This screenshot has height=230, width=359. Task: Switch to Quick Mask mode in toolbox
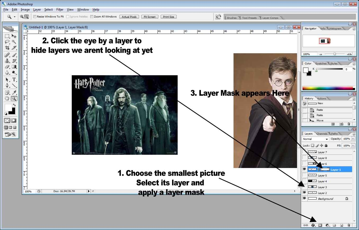pyautogui.click(x=14, y=121)
